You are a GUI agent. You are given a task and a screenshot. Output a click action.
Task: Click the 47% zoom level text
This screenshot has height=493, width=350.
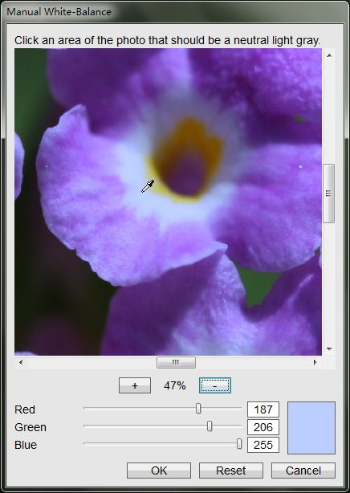point(175,385)
